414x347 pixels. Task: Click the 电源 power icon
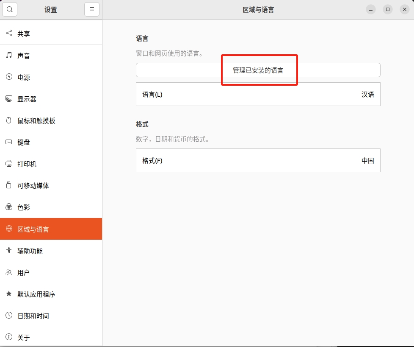(x=9, y=77)
